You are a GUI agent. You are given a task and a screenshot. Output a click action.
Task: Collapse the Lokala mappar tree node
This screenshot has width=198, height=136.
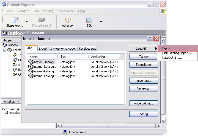click(x=5, y=50)
